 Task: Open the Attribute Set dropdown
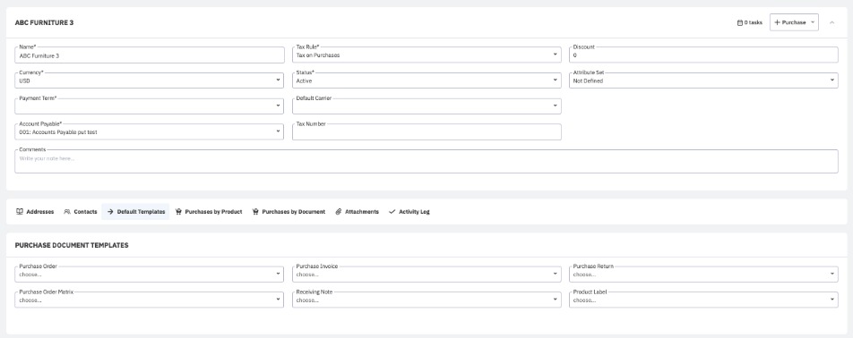point(703,80)
